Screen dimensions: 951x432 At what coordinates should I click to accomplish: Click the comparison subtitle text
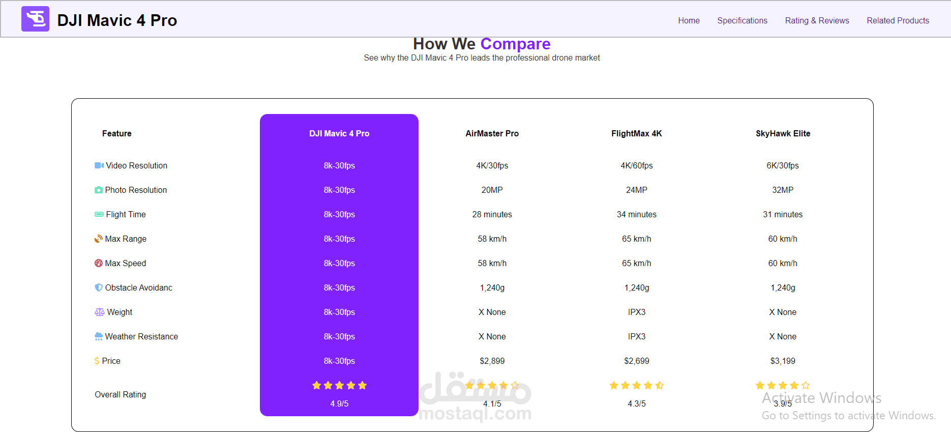pos(482,58)
